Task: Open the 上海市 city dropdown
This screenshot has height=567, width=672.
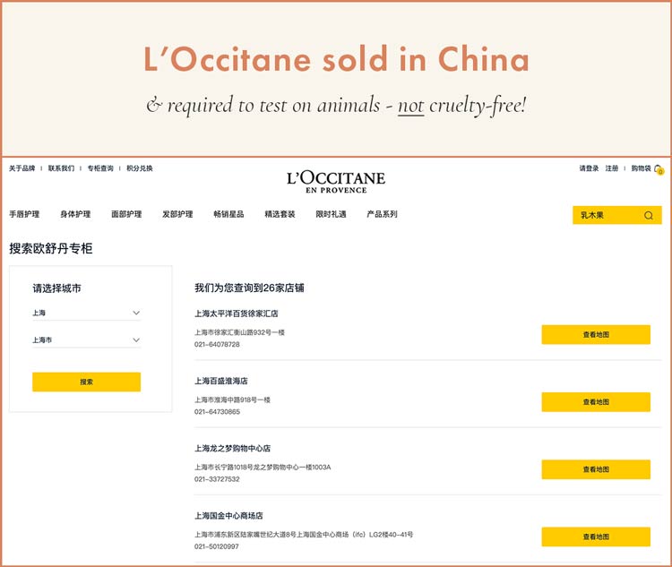Action: [x=86, y=340]
